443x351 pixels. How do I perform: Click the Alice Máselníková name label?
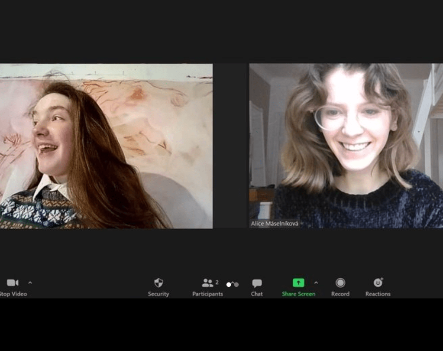(275, 224)
